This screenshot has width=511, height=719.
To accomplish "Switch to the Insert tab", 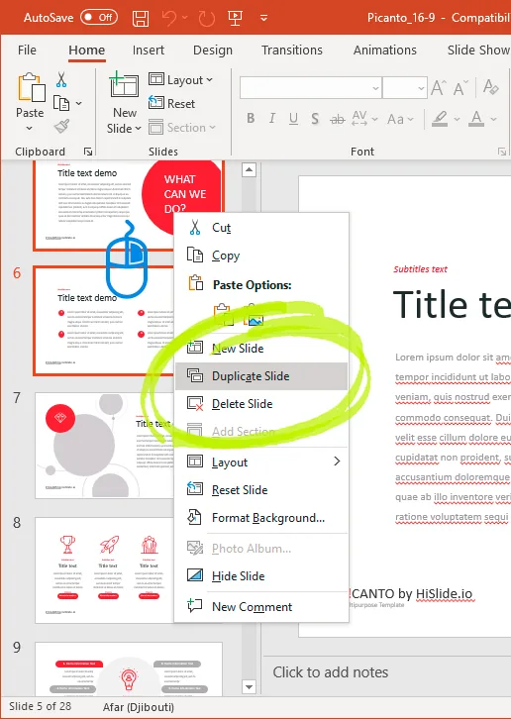I will point(149,50).
